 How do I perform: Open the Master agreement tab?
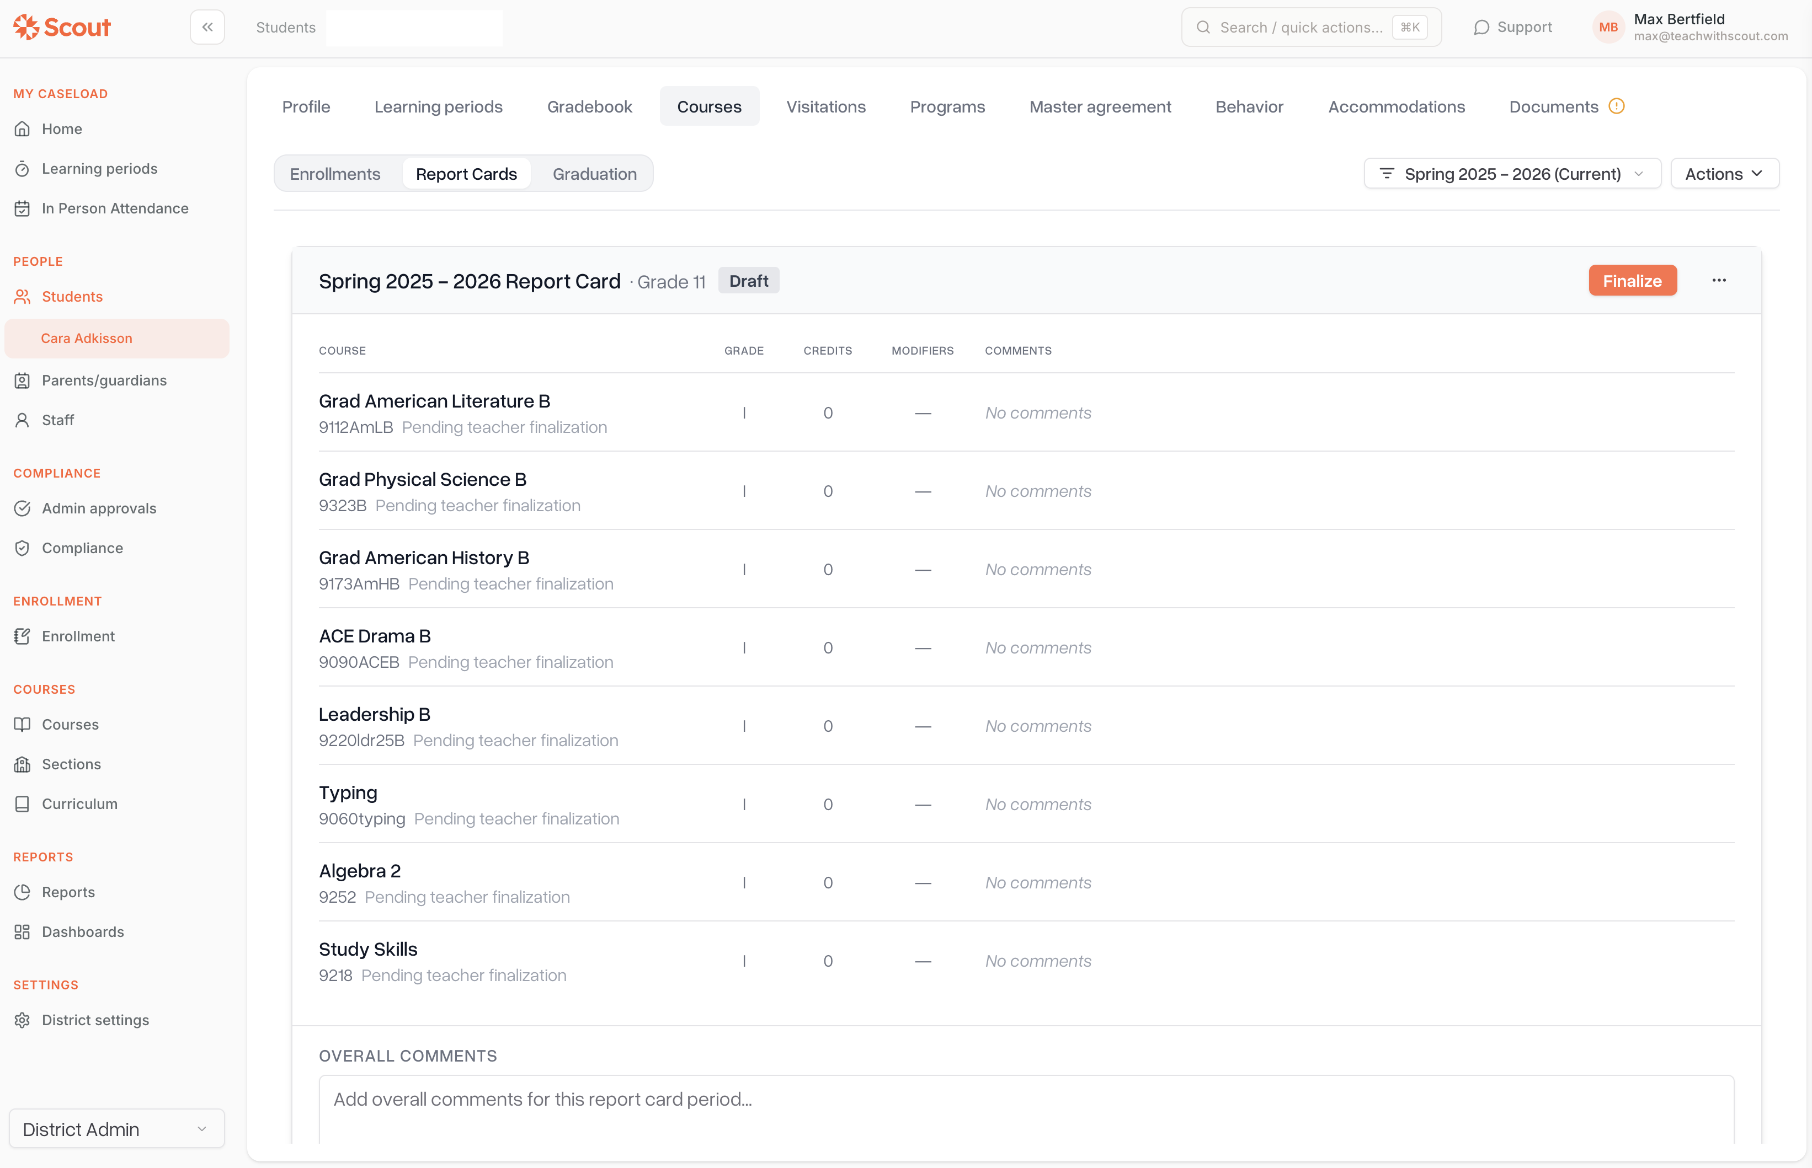click(1100, 106)
